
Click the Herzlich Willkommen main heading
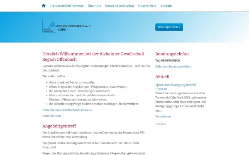(x=93, y=57)
